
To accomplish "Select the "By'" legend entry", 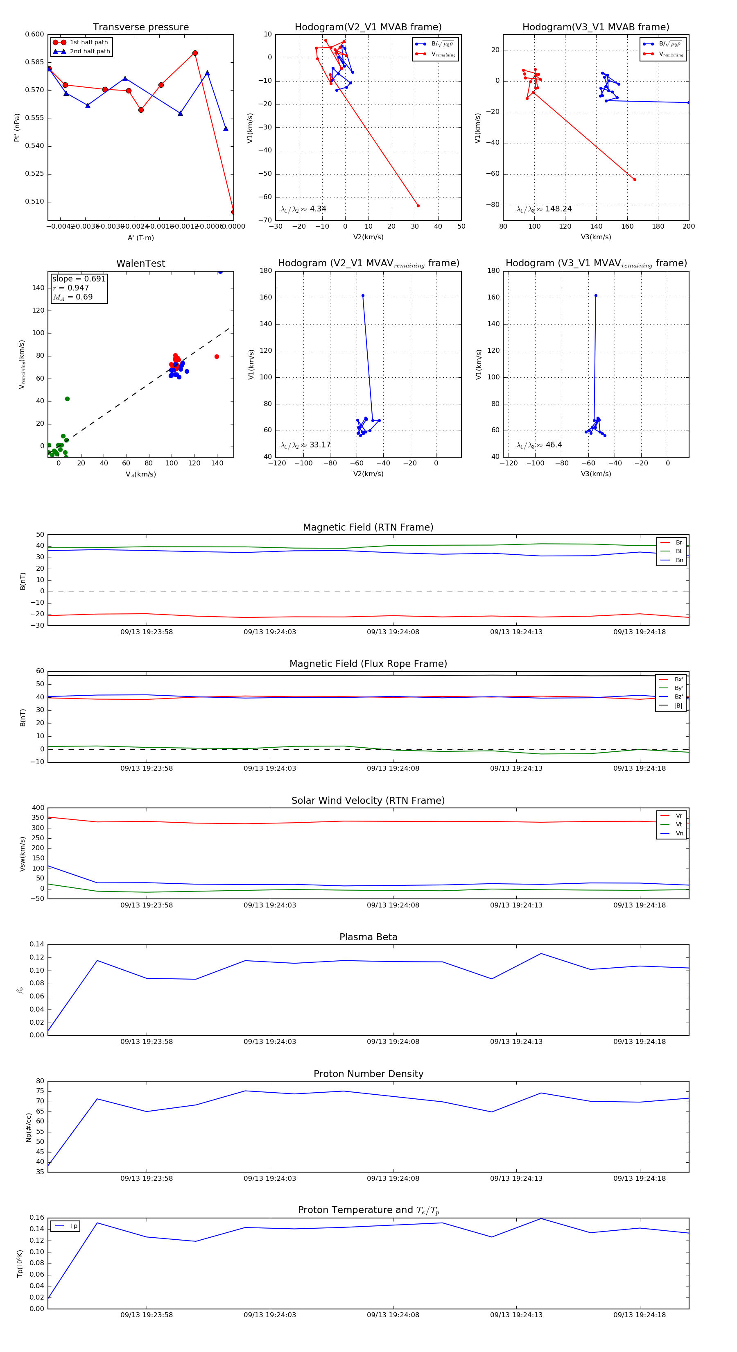I will (671, 688).
